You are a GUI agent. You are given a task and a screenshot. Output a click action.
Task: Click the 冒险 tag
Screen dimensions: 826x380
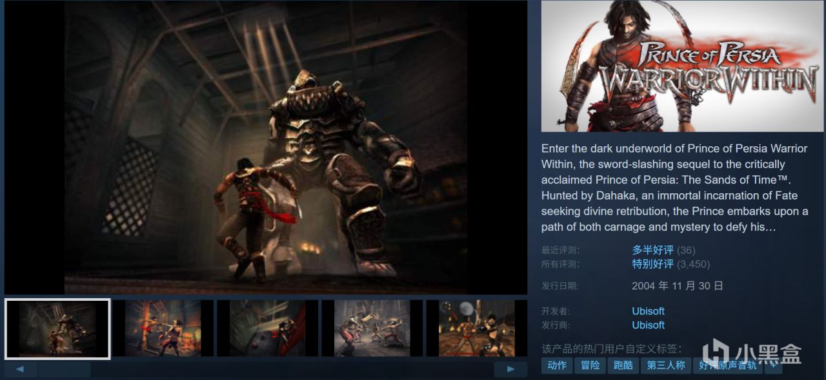point(590,366)
